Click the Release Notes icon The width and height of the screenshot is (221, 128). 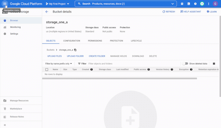pos(5,117)
